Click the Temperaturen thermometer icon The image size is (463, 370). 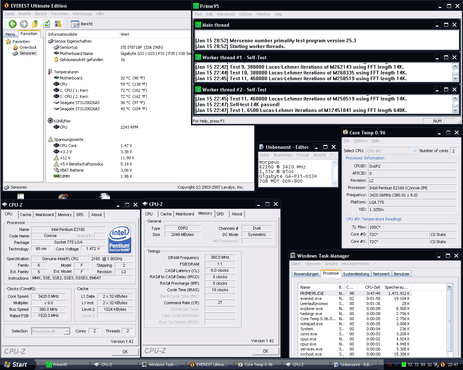pyautogui.click(x=50, y=72)
